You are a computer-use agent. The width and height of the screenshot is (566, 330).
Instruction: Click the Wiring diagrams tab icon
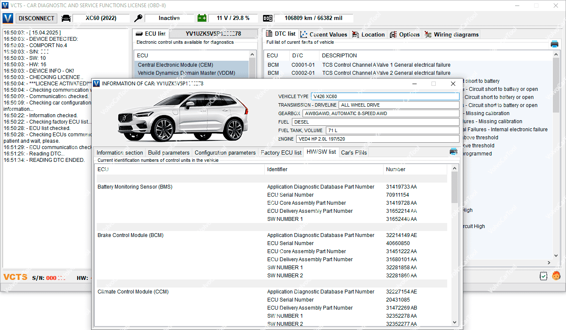coord(428,34)
